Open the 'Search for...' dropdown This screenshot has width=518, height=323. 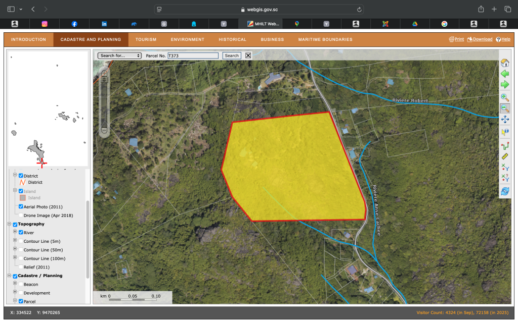tap(119, 56)
